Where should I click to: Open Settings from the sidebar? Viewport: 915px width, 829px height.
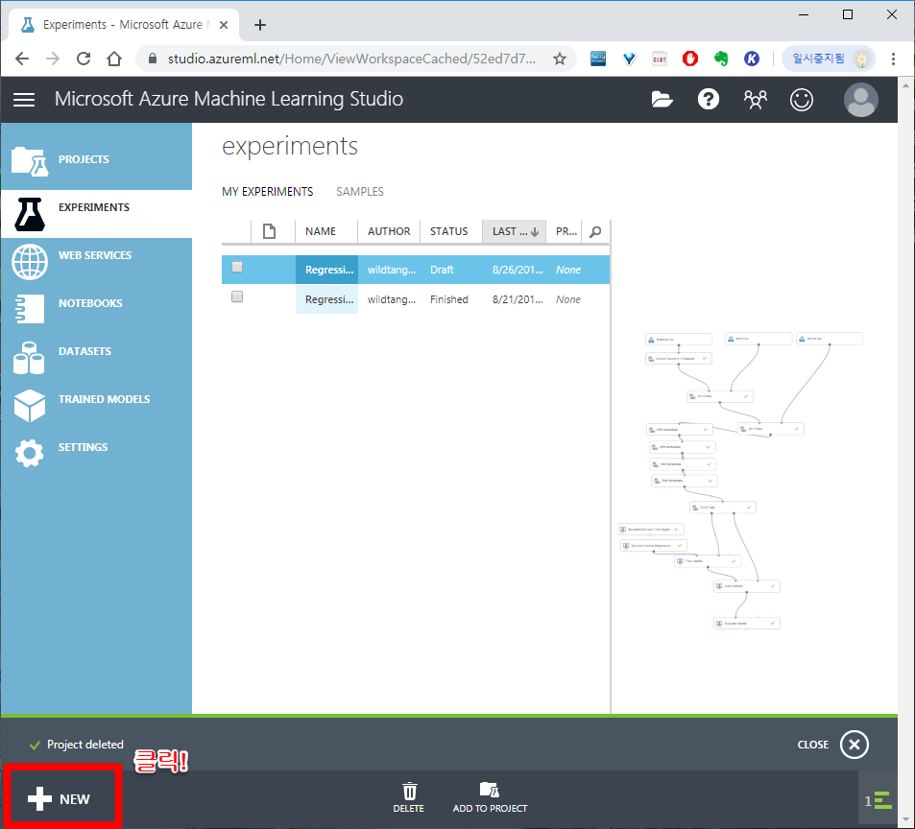pos(96,453)
